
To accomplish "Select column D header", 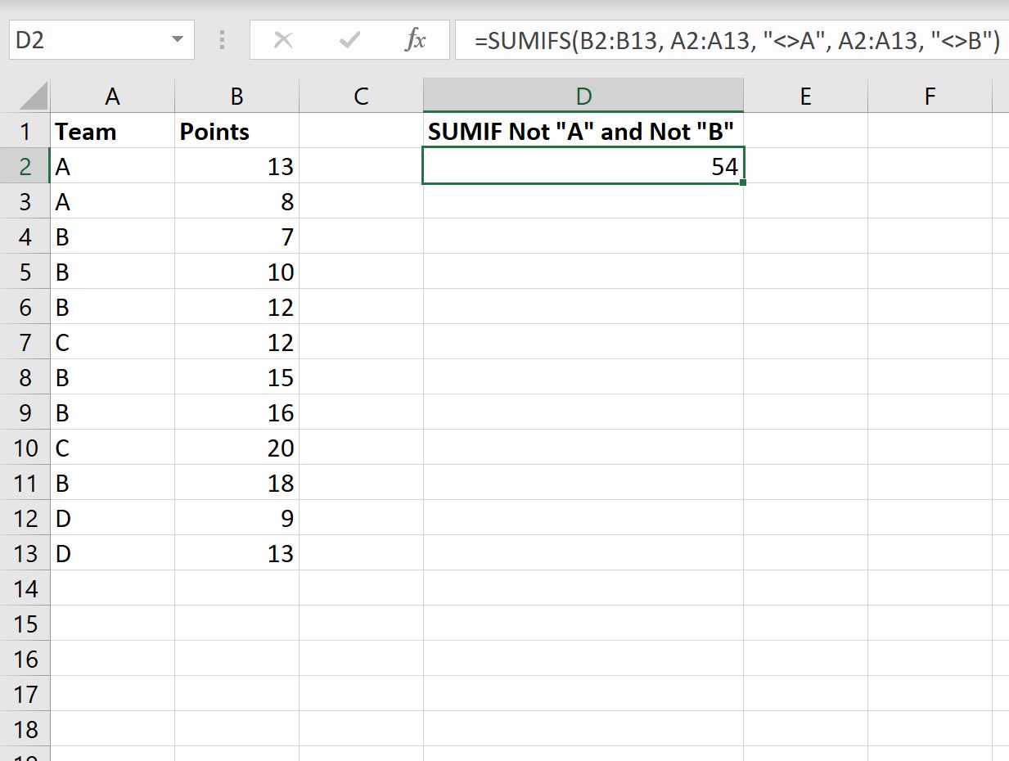I will tap(583, 95).
